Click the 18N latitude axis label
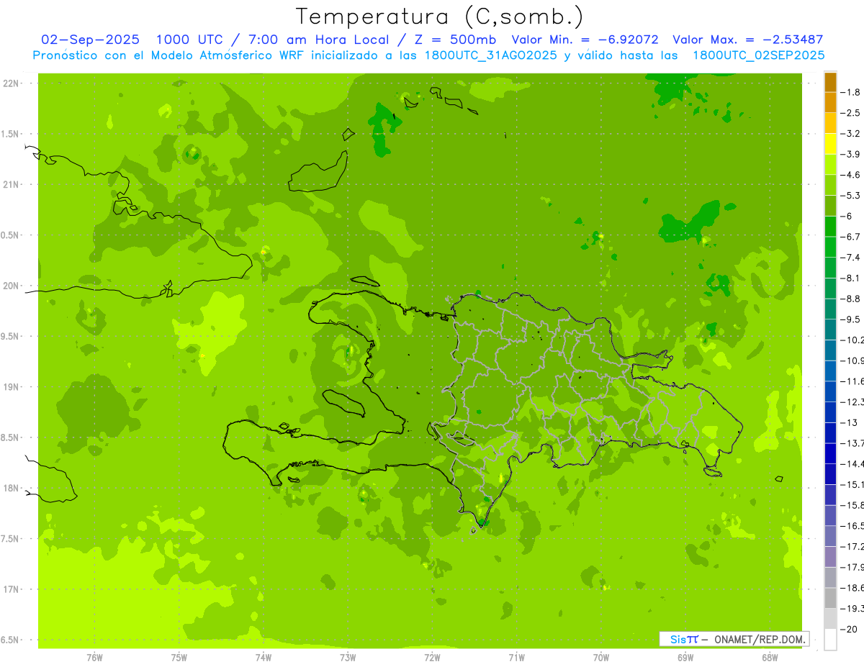This screenshot has height=667, width=864. point(12,489)
